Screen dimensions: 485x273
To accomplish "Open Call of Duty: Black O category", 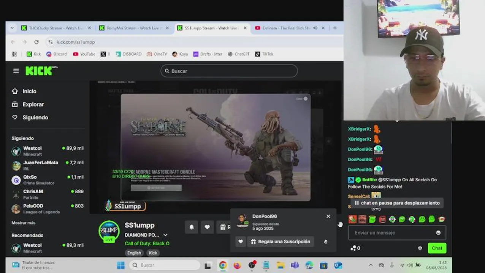I will point(147,243).
